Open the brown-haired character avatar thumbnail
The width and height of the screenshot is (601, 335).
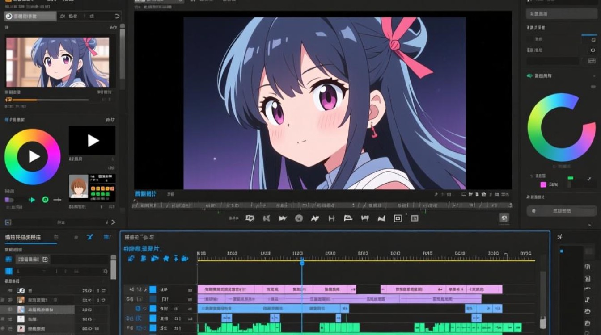pyautogui.click(x=78, y=186)
